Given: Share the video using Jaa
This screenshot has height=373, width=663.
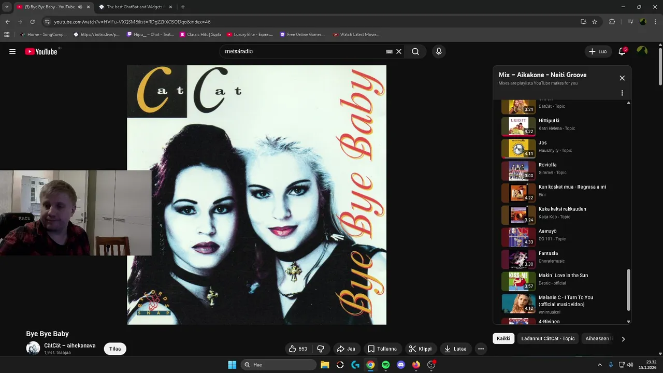Looking at the screenshot, I should coord(346,349).
